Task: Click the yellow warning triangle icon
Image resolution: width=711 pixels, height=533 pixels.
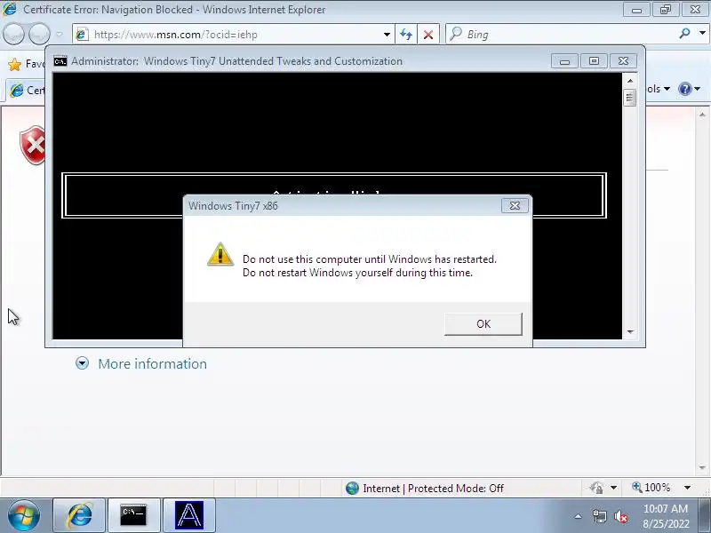Action: coord(220,255)
